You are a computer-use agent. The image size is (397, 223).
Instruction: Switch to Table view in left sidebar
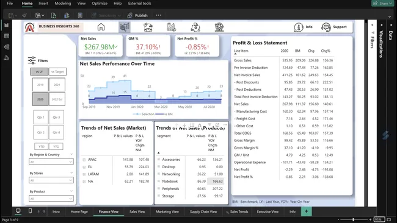tap(7, 36)
